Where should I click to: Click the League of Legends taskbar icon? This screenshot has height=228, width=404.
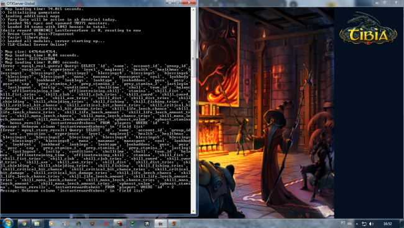point(78,224)
